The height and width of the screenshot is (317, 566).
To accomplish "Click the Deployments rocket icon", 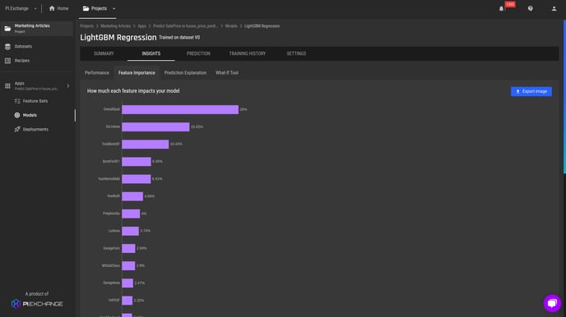I will (17, 129).
